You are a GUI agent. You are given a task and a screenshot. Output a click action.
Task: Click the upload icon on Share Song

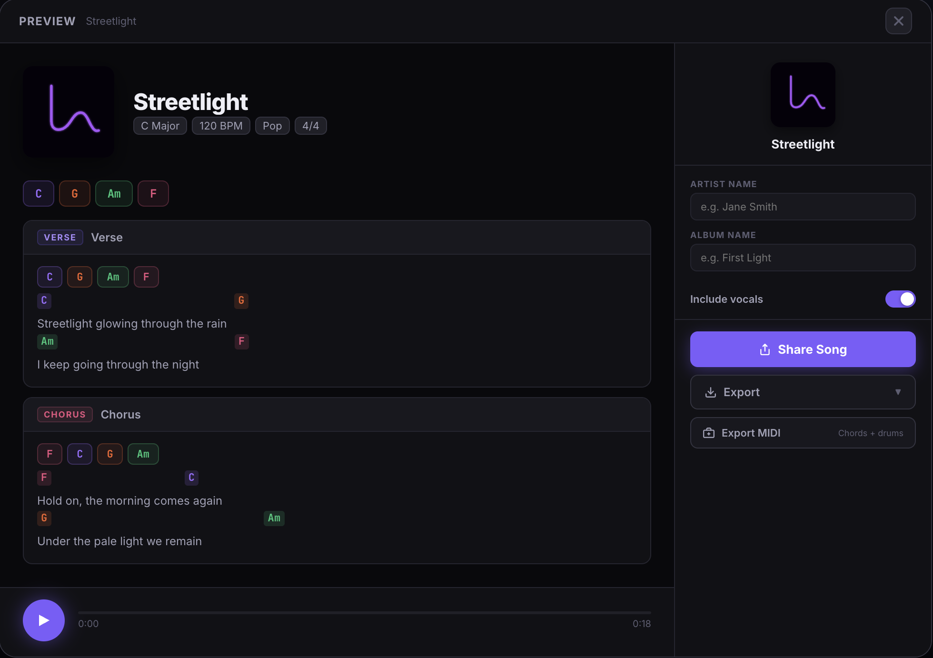[764, 349]
